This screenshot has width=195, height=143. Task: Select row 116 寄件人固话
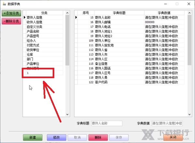coord(129,68)
